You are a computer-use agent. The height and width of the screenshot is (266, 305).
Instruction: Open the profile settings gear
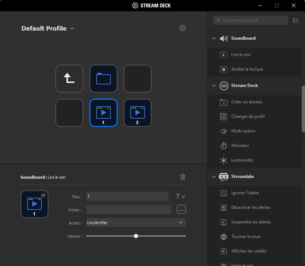pos(182,28)
